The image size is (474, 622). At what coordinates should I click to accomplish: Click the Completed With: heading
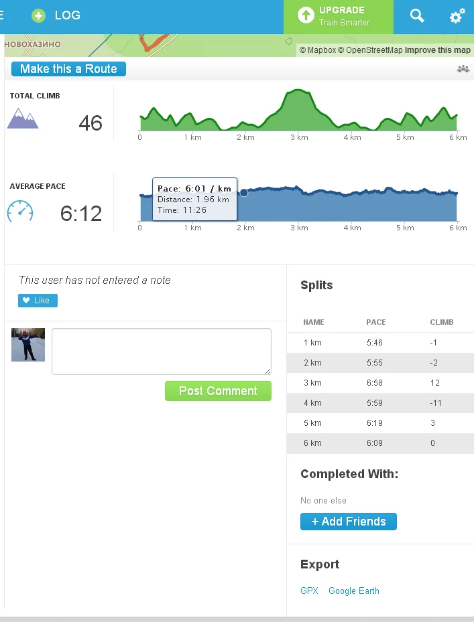[349, 474]
